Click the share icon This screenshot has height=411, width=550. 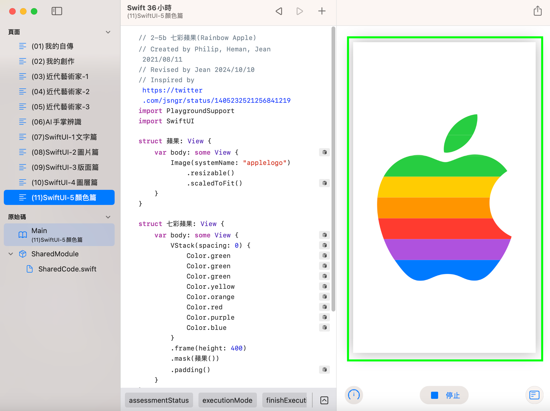point(538,11)
